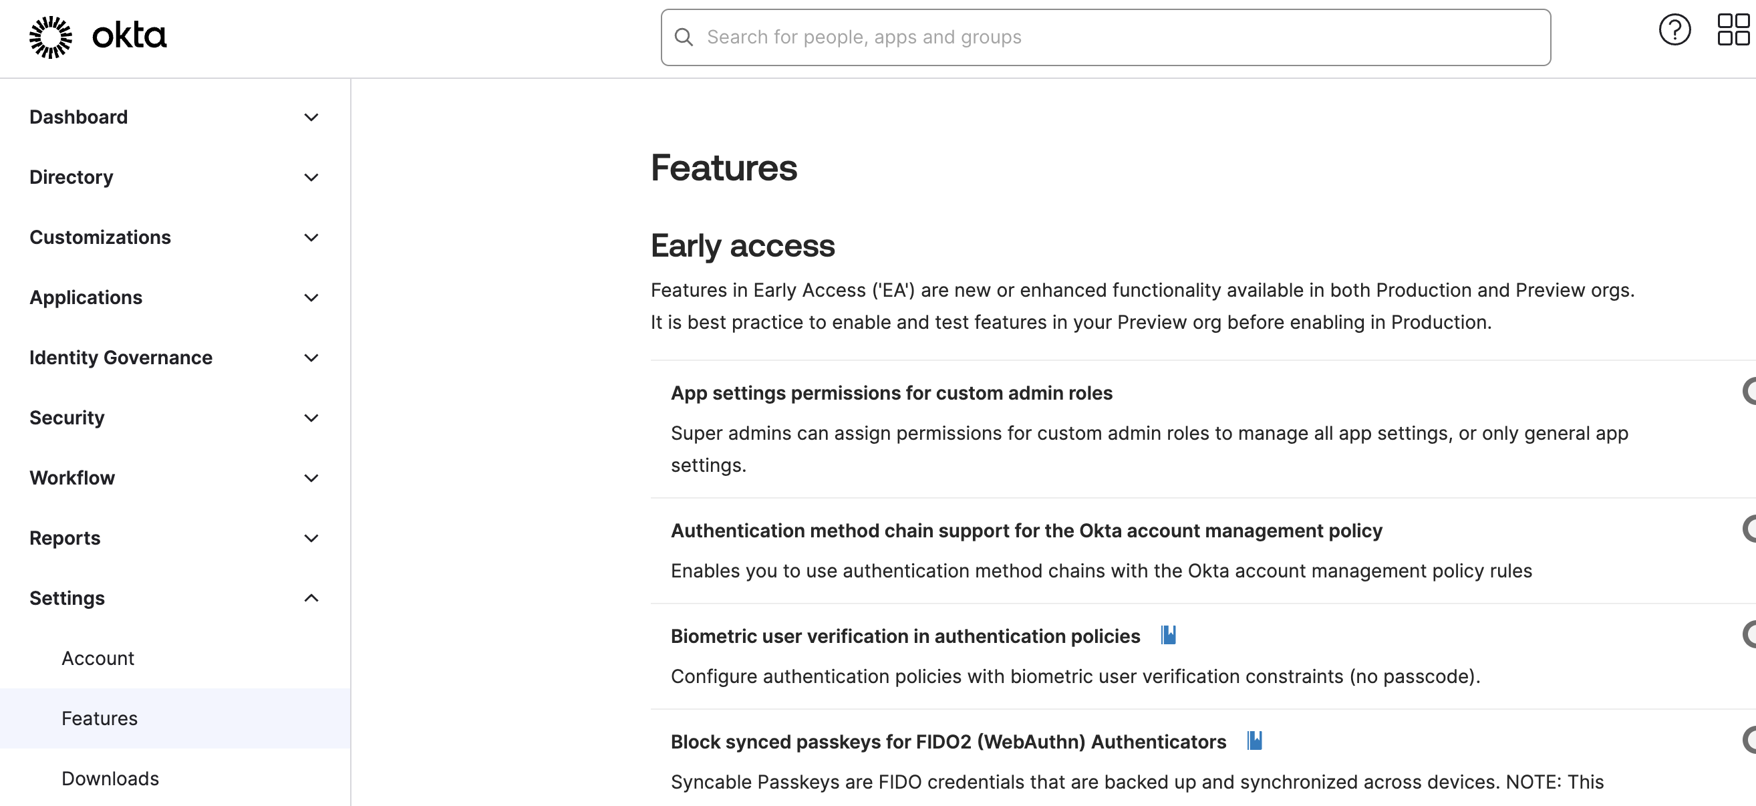Enable Block synced passkeys feature
This screenshot has width=1756, height=806.
(x=1751, y=741)
